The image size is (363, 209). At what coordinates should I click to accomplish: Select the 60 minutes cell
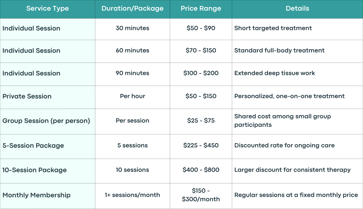click(x=133, y=50)
